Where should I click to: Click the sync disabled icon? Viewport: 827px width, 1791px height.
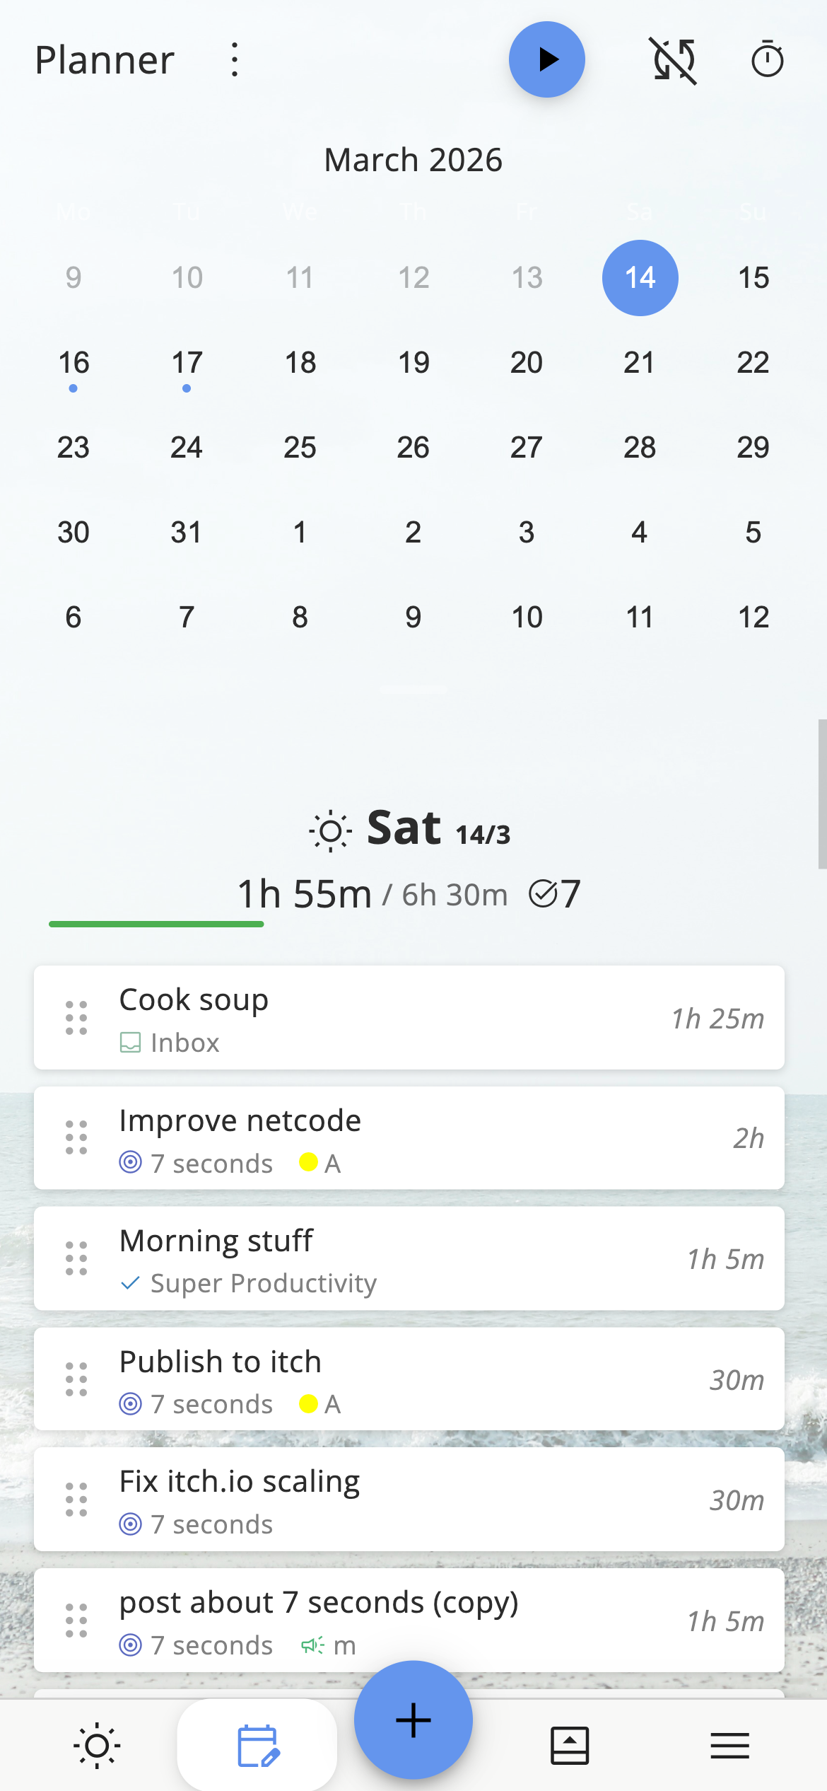tap(674, 61)
